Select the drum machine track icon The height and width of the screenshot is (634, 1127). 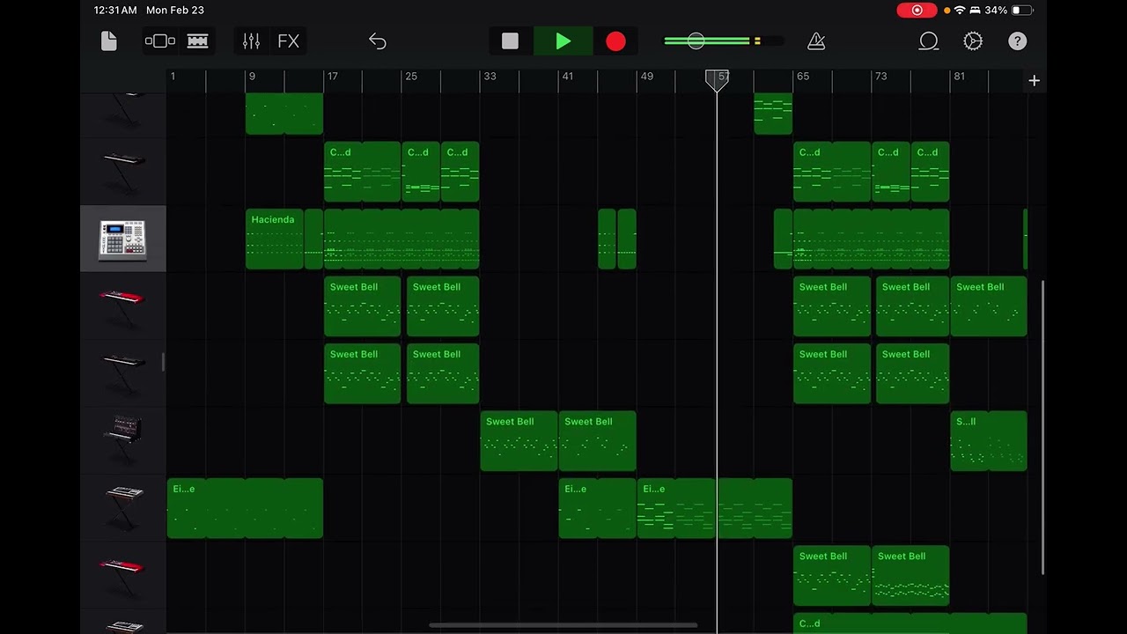(x=123, y=240)
